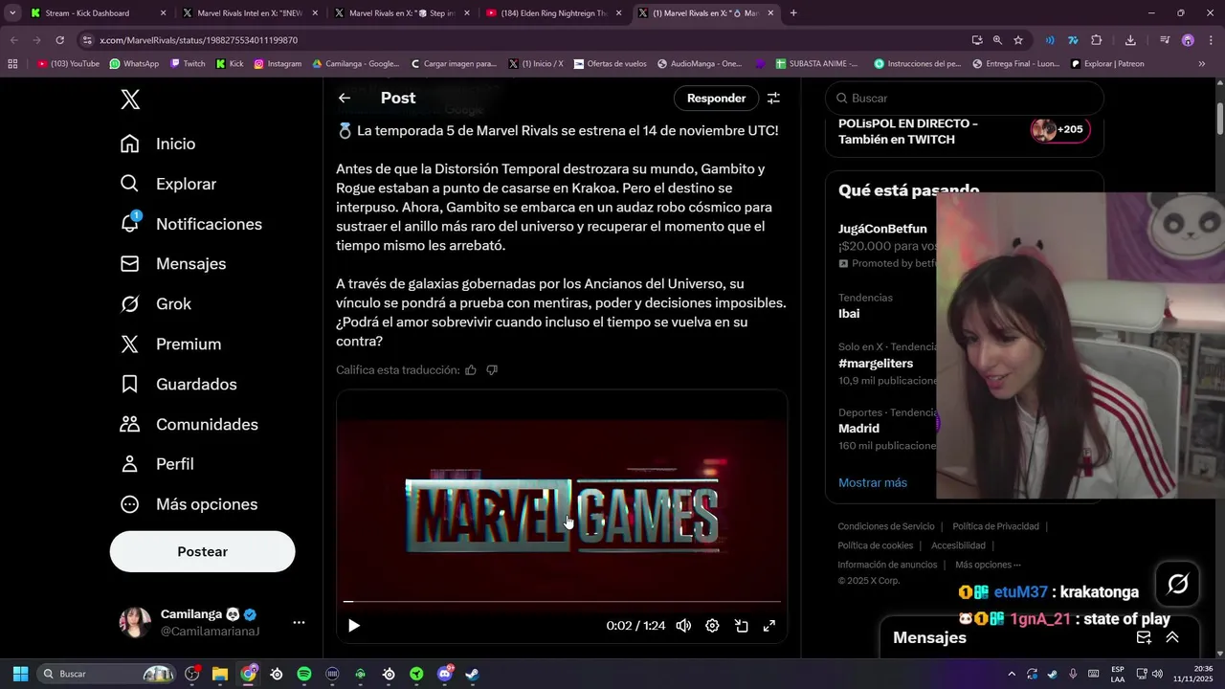
Task: Open the Madrid sports trend
Action: tap(858, 429)
